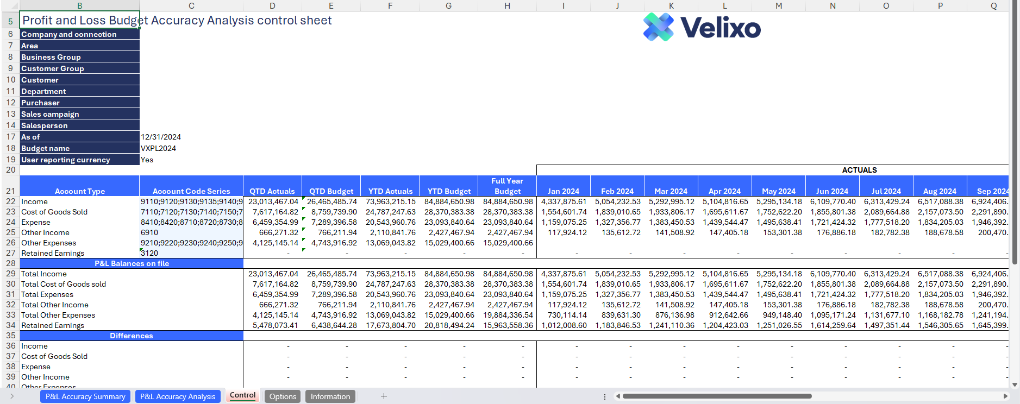Viewport: 1020px width, 404px height.
Task: Go to the Information sheet tab
Action: (x=330, y=396)
